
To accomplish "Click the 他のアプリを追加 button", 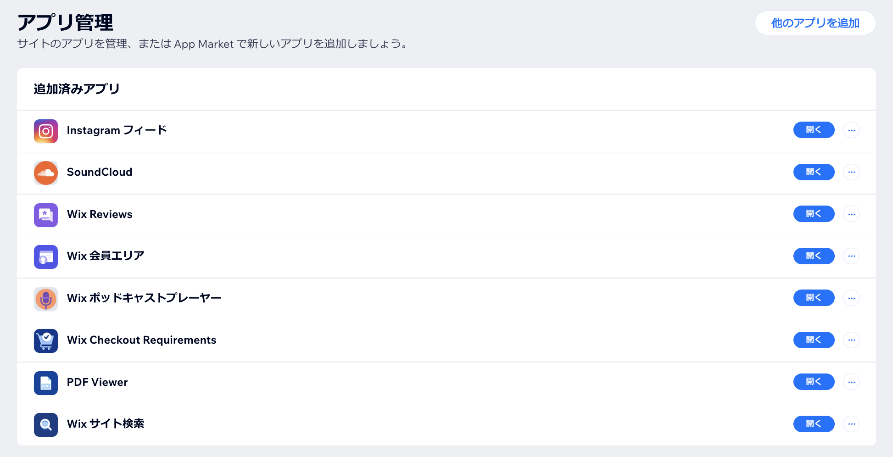I will (x=815, y=23).
